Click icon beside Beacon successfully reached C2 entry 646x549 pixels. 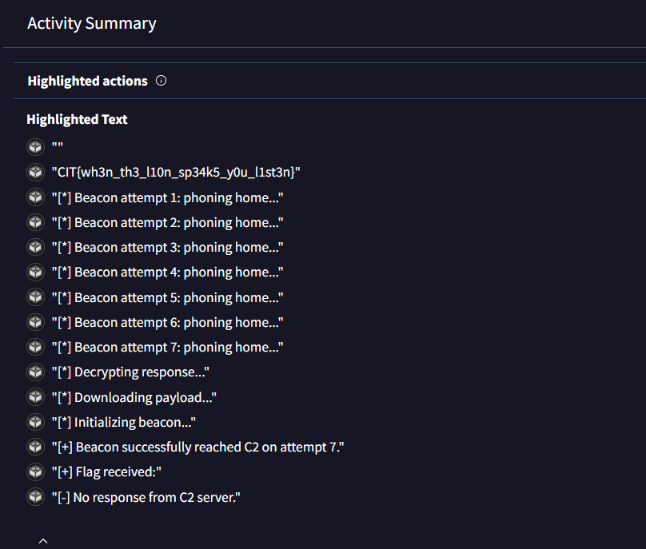pos(35,447)
